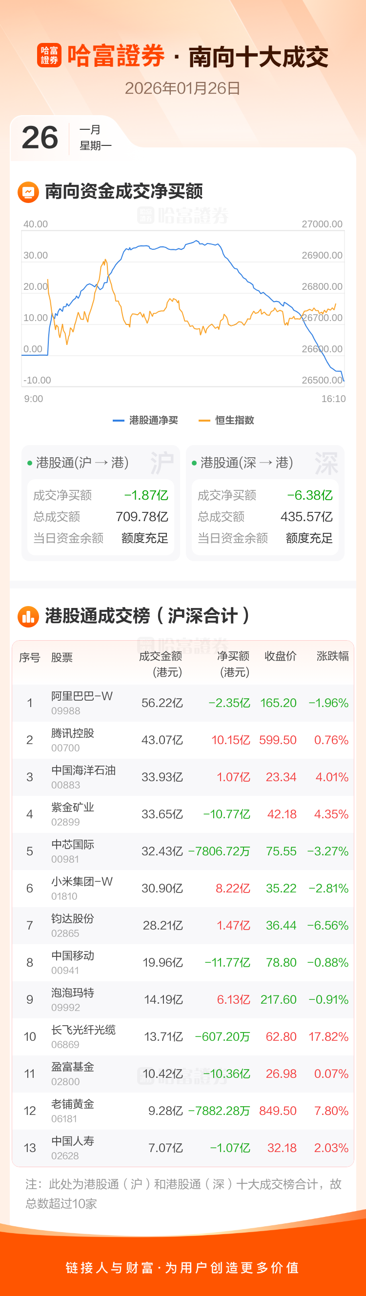Click the 哈富證券 logo icon
This screenshot has width=366, height=1296.
pyautogui.click(x=49, y=55)
